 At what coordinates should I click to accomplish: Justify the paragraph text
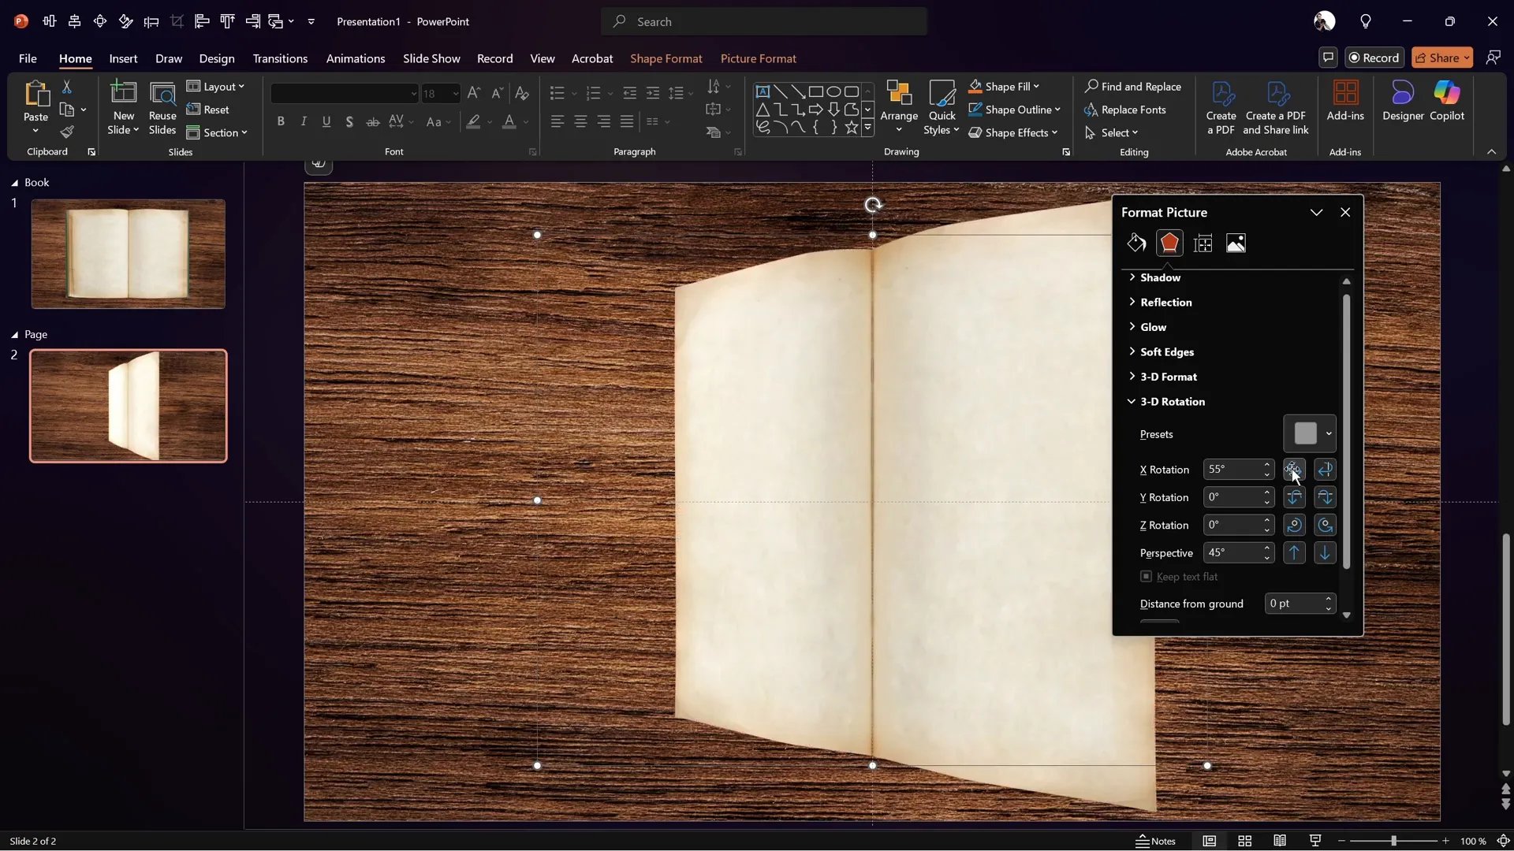627,121
